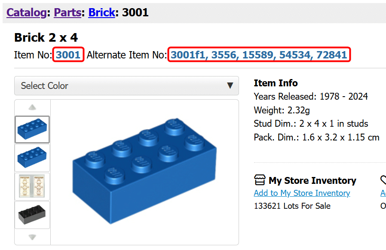Image resolution: width=386 pixels, height=250 pixels.
Task: Click the Select Color dropdown arrow
Action: 230,85
